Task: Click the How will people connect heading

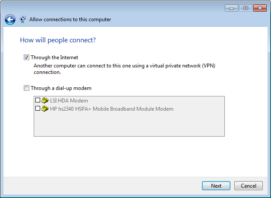Action: tap(58, 40)
